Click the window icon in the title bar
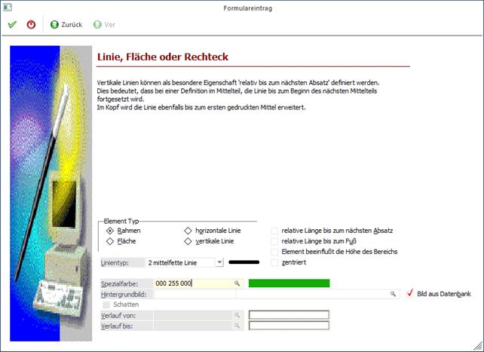This screenshot has height=352, width=484. 8,7
